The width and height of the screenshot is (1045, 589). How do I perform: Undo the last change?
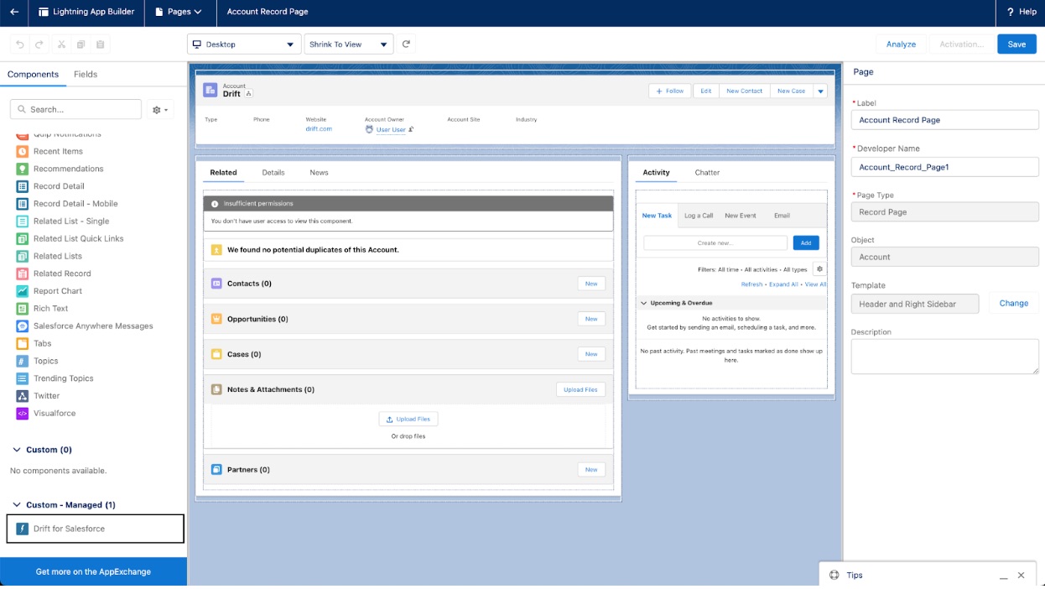click(x=18, y=44)
